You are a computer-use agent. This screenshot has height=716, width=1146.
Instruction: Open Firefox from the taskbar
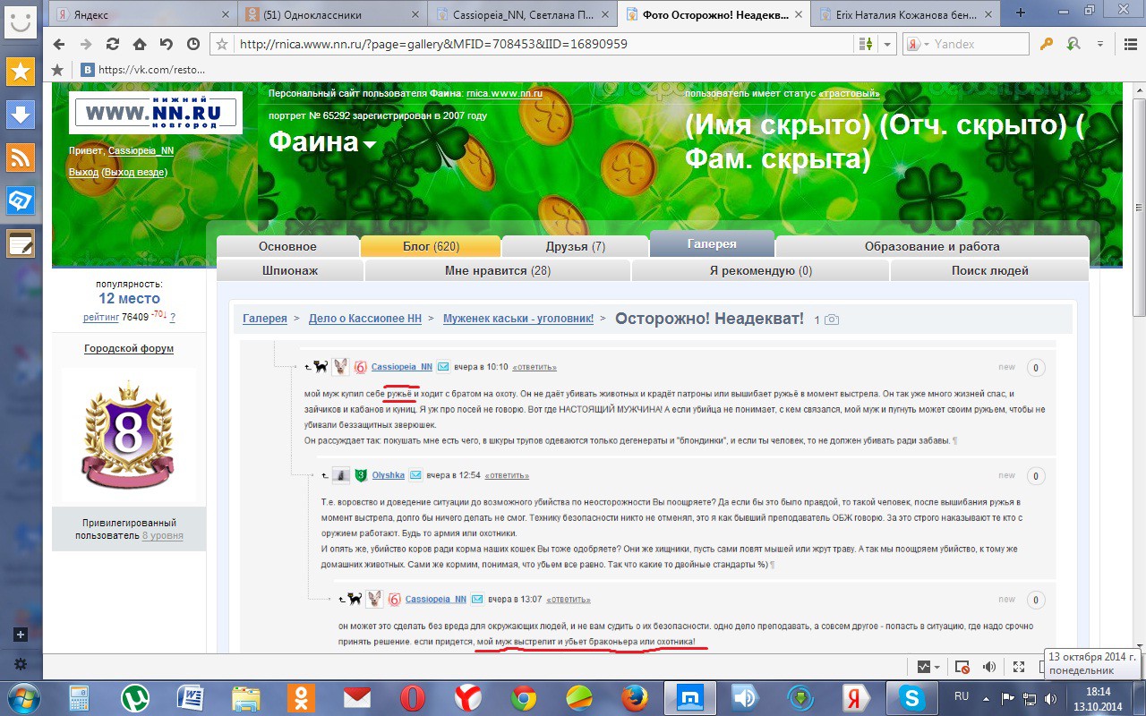pos(635,696)
